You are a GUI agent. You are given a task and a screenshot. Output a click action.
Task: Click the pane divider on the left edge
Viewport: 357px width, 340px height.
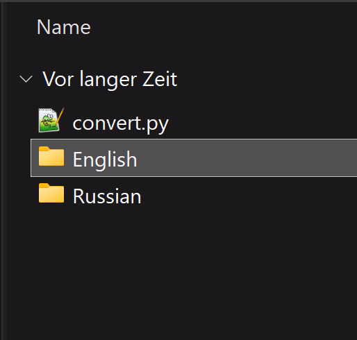pos(2,170)
